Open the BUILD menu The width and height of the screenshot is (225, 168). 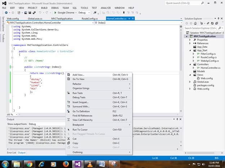tap(44, 8)
